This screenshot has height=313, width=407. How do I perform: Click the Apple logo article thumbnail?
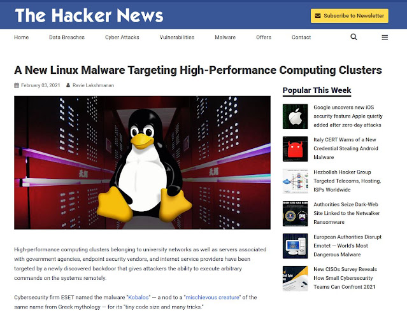pos(295,116)
